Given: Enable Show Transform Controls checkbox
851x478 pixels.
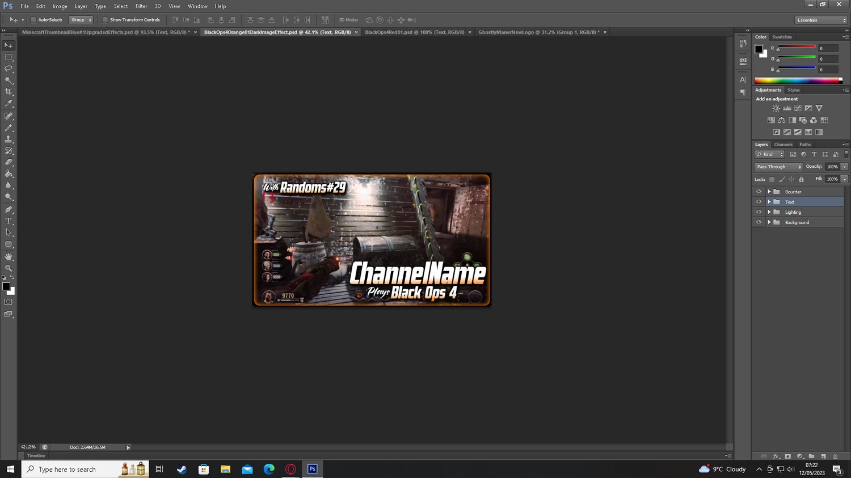Looking at the screenshot, I should click(105, 20).
